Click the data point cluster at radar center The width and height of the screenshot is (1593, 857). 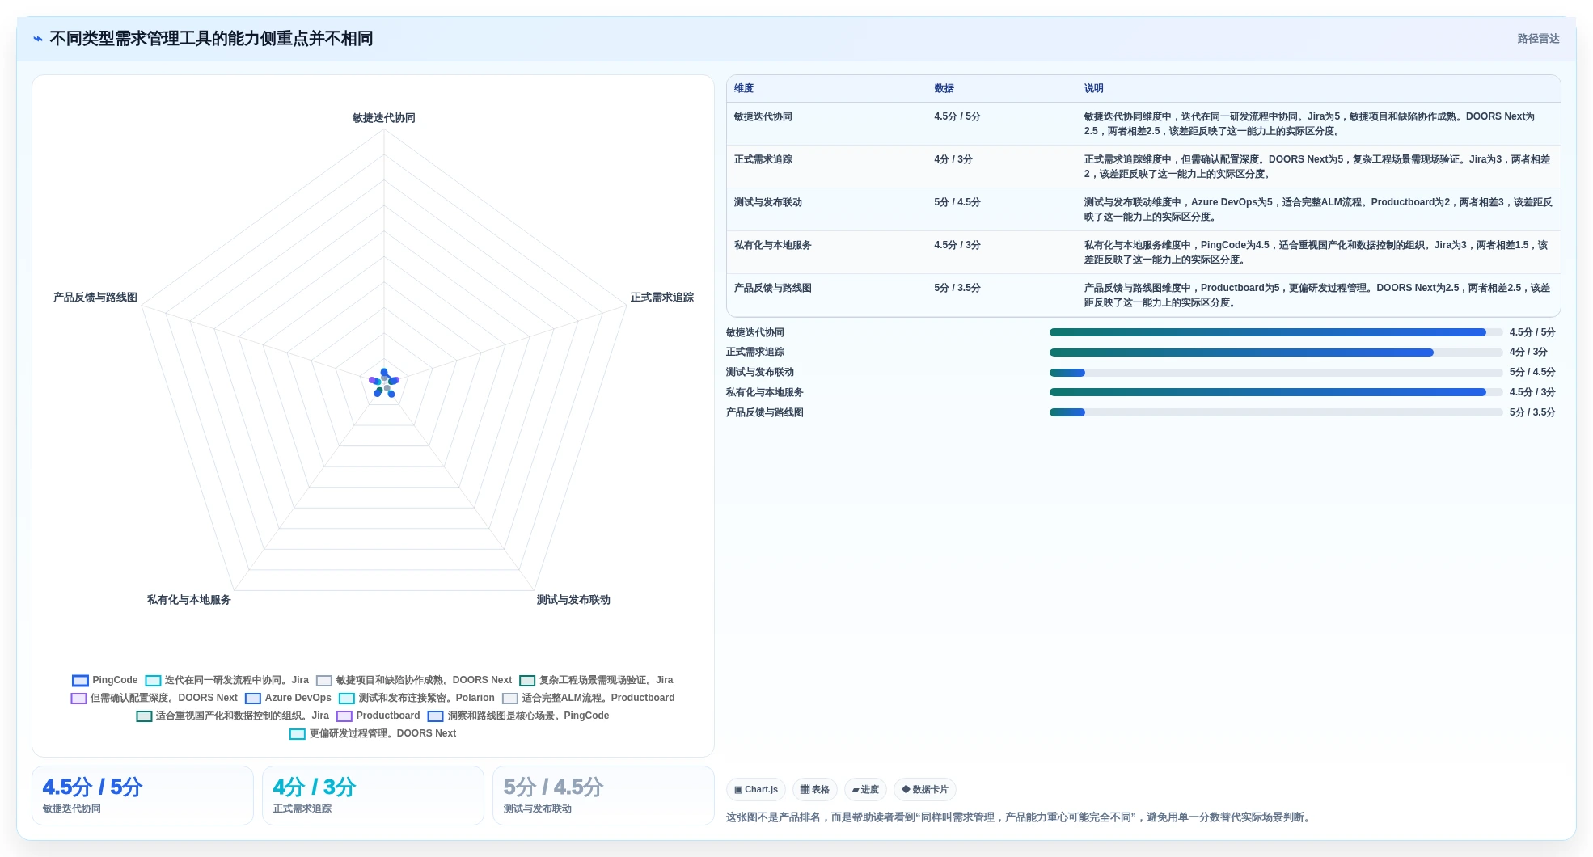coord(385,383)
